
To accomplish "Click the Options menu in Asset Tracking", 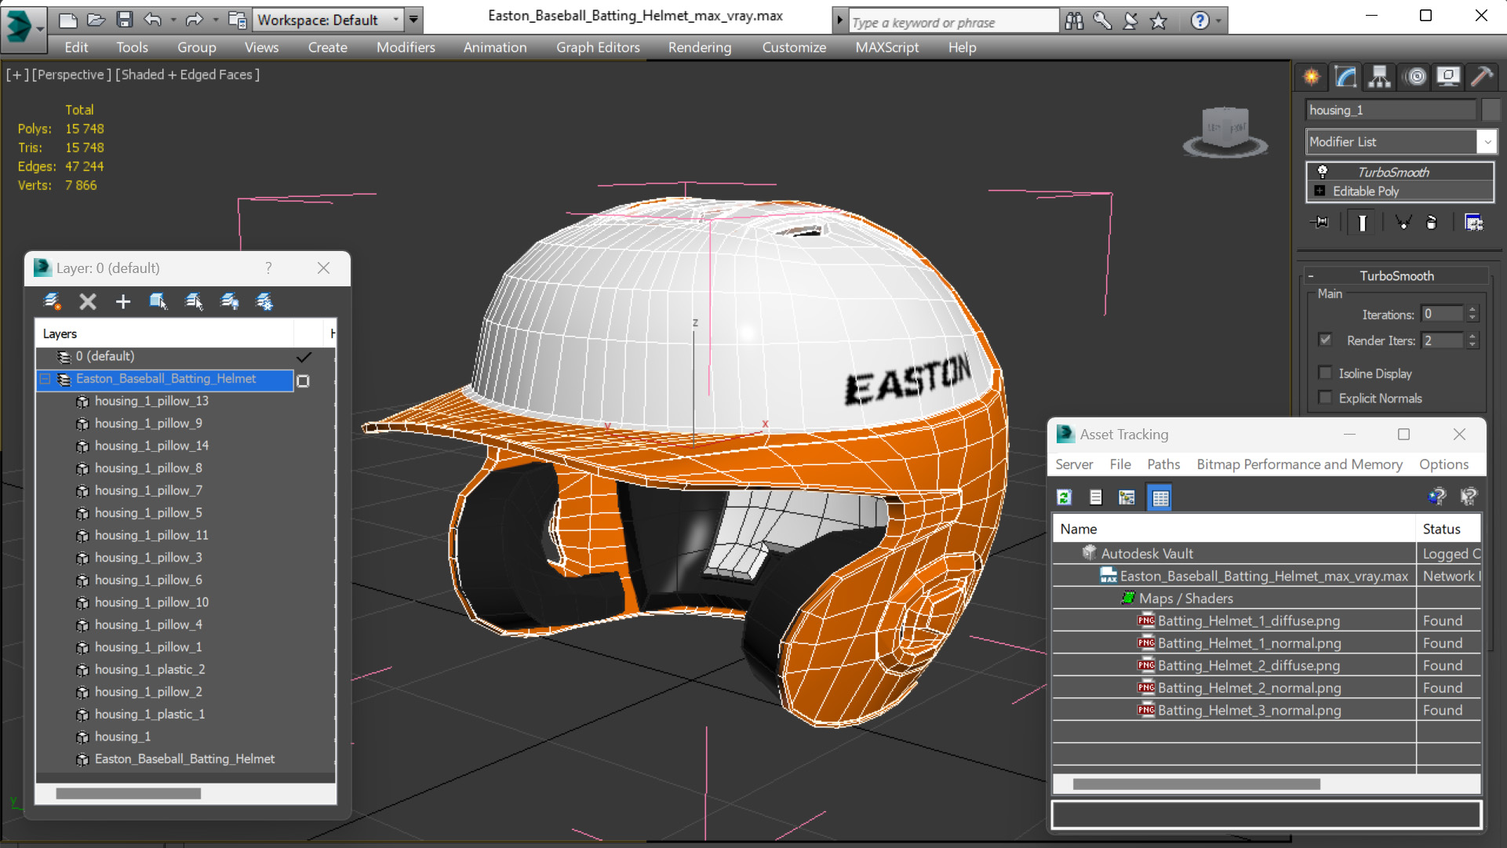I will [x=1443, y=464].
